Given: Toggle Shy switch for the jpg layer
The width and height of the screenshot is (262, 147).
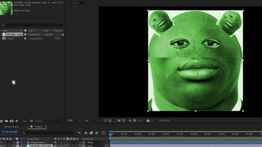Looking at the screenshot, I should pyautogui.click(x=55, y=146).
